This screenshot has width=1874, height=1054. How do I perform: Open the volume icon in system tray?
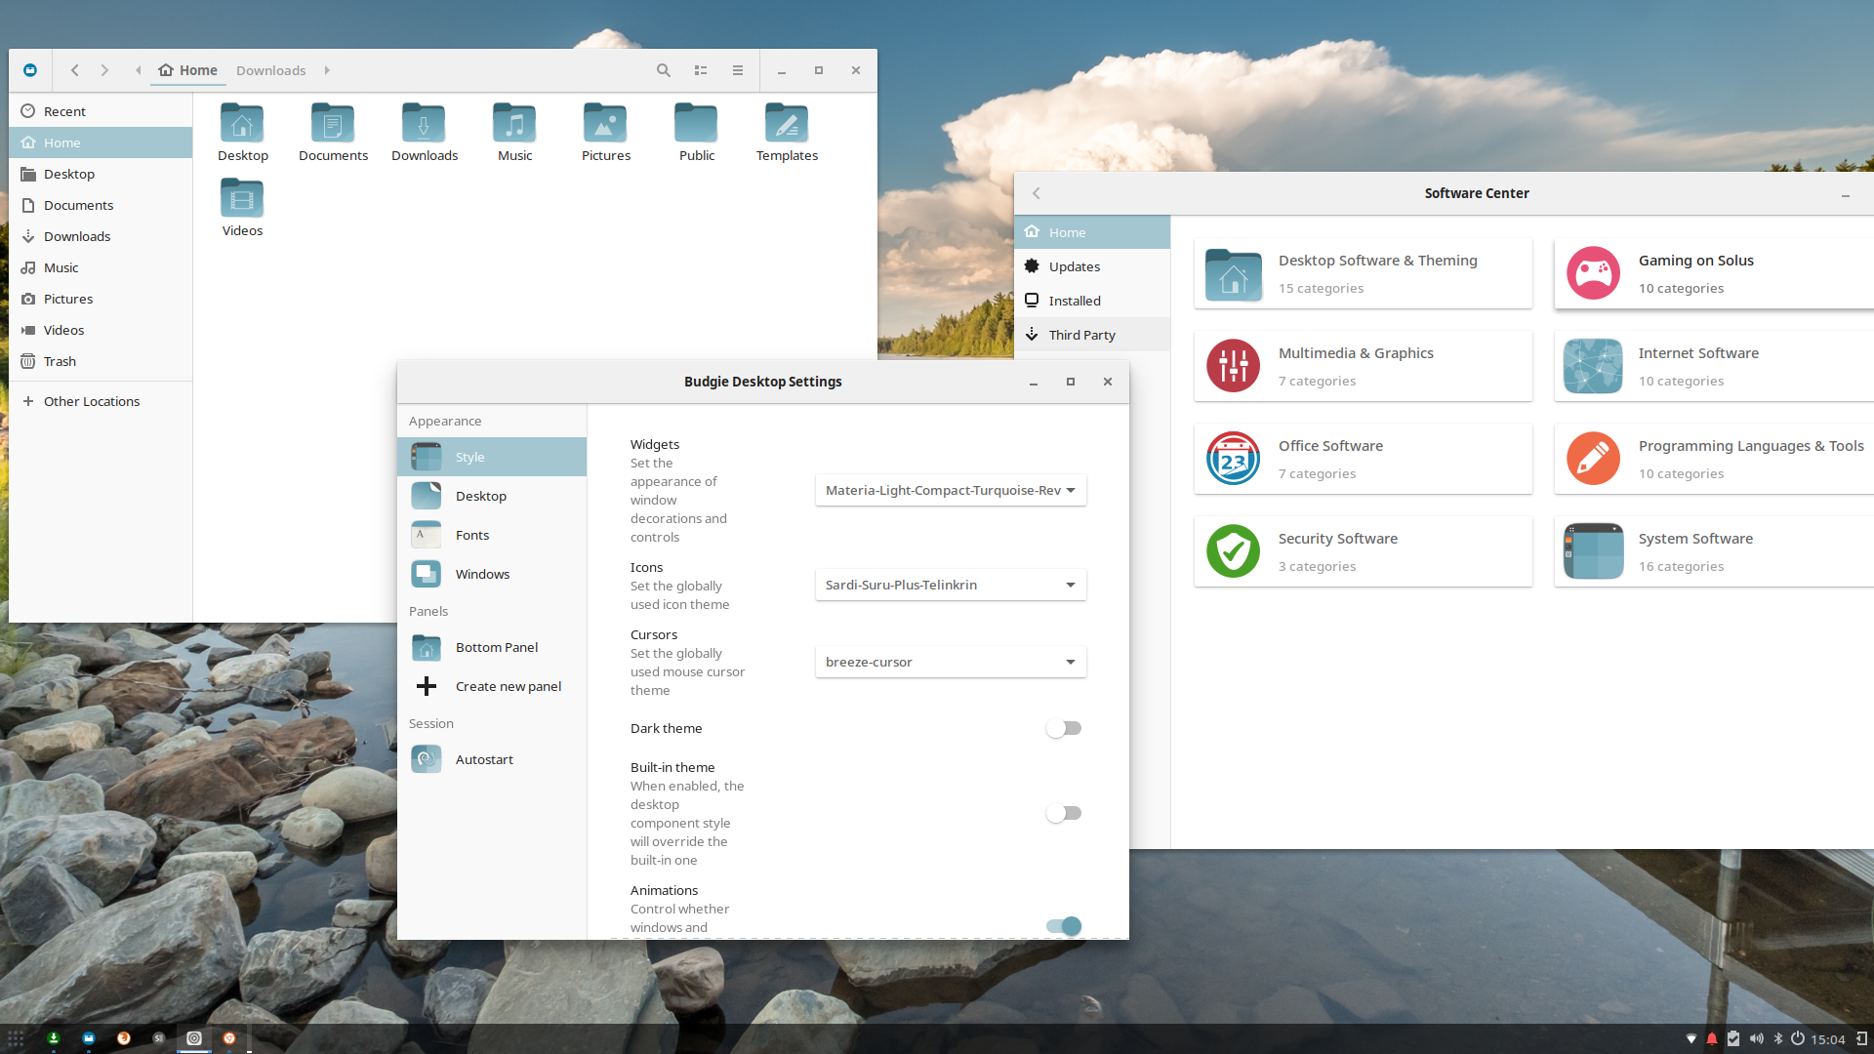click(1757, 1039)
